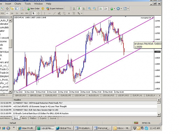Open the Alerts terminal tab
The height and width of the screenshot is (134, 179).
[24, 118]
